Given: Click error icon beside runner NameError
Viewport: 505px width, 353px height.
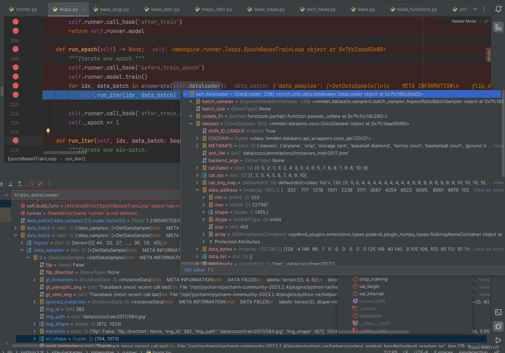Looking at the screenshot, I should (x=23, y=213).
